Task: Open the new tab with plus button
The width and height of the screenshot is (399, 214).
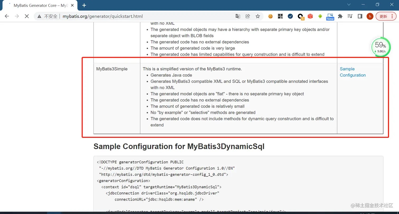Action: (84, 5)
